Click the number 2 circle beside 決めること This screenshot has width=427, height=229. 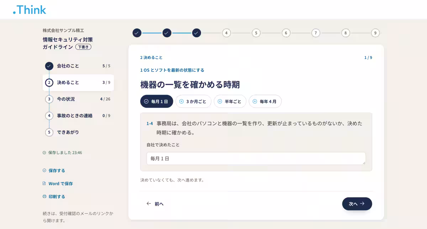click(49, 82)
